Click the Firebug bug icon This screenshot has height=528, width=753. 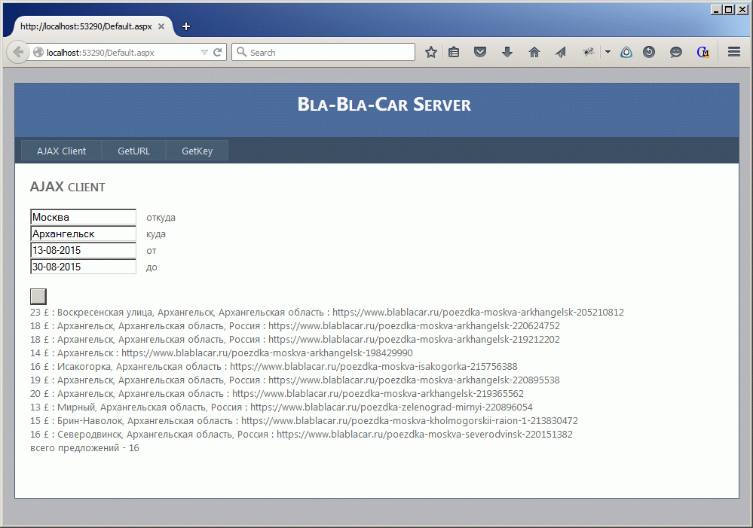[588, 52]
